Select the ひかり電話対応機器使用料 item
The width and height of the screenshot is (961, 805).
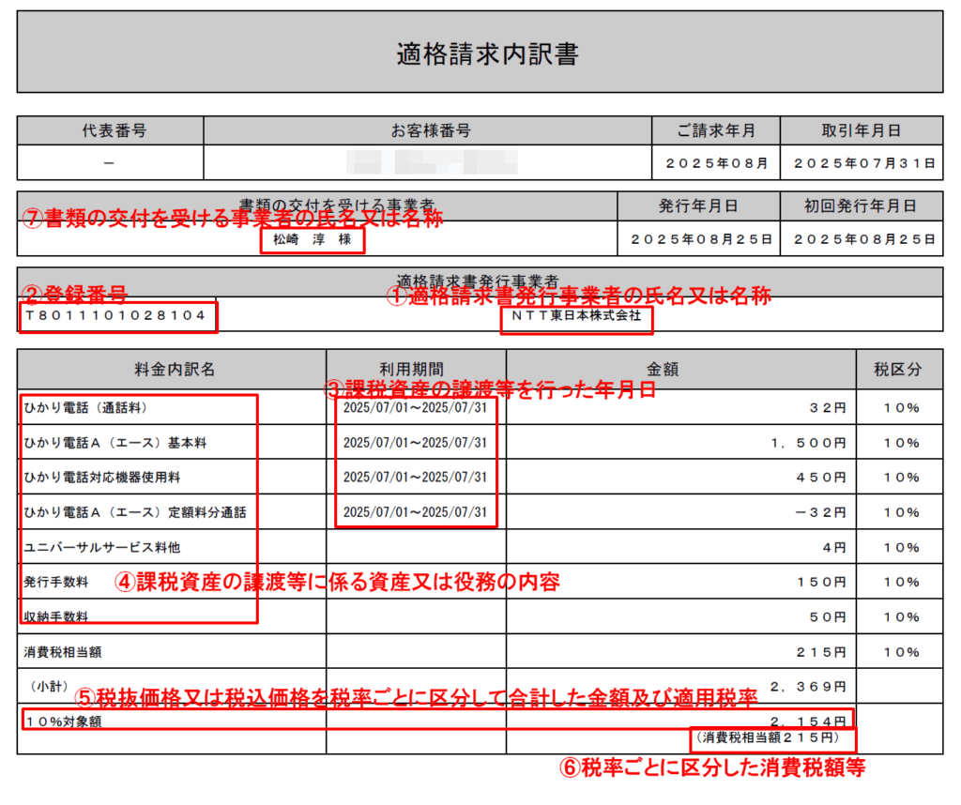tap(109, 478)
